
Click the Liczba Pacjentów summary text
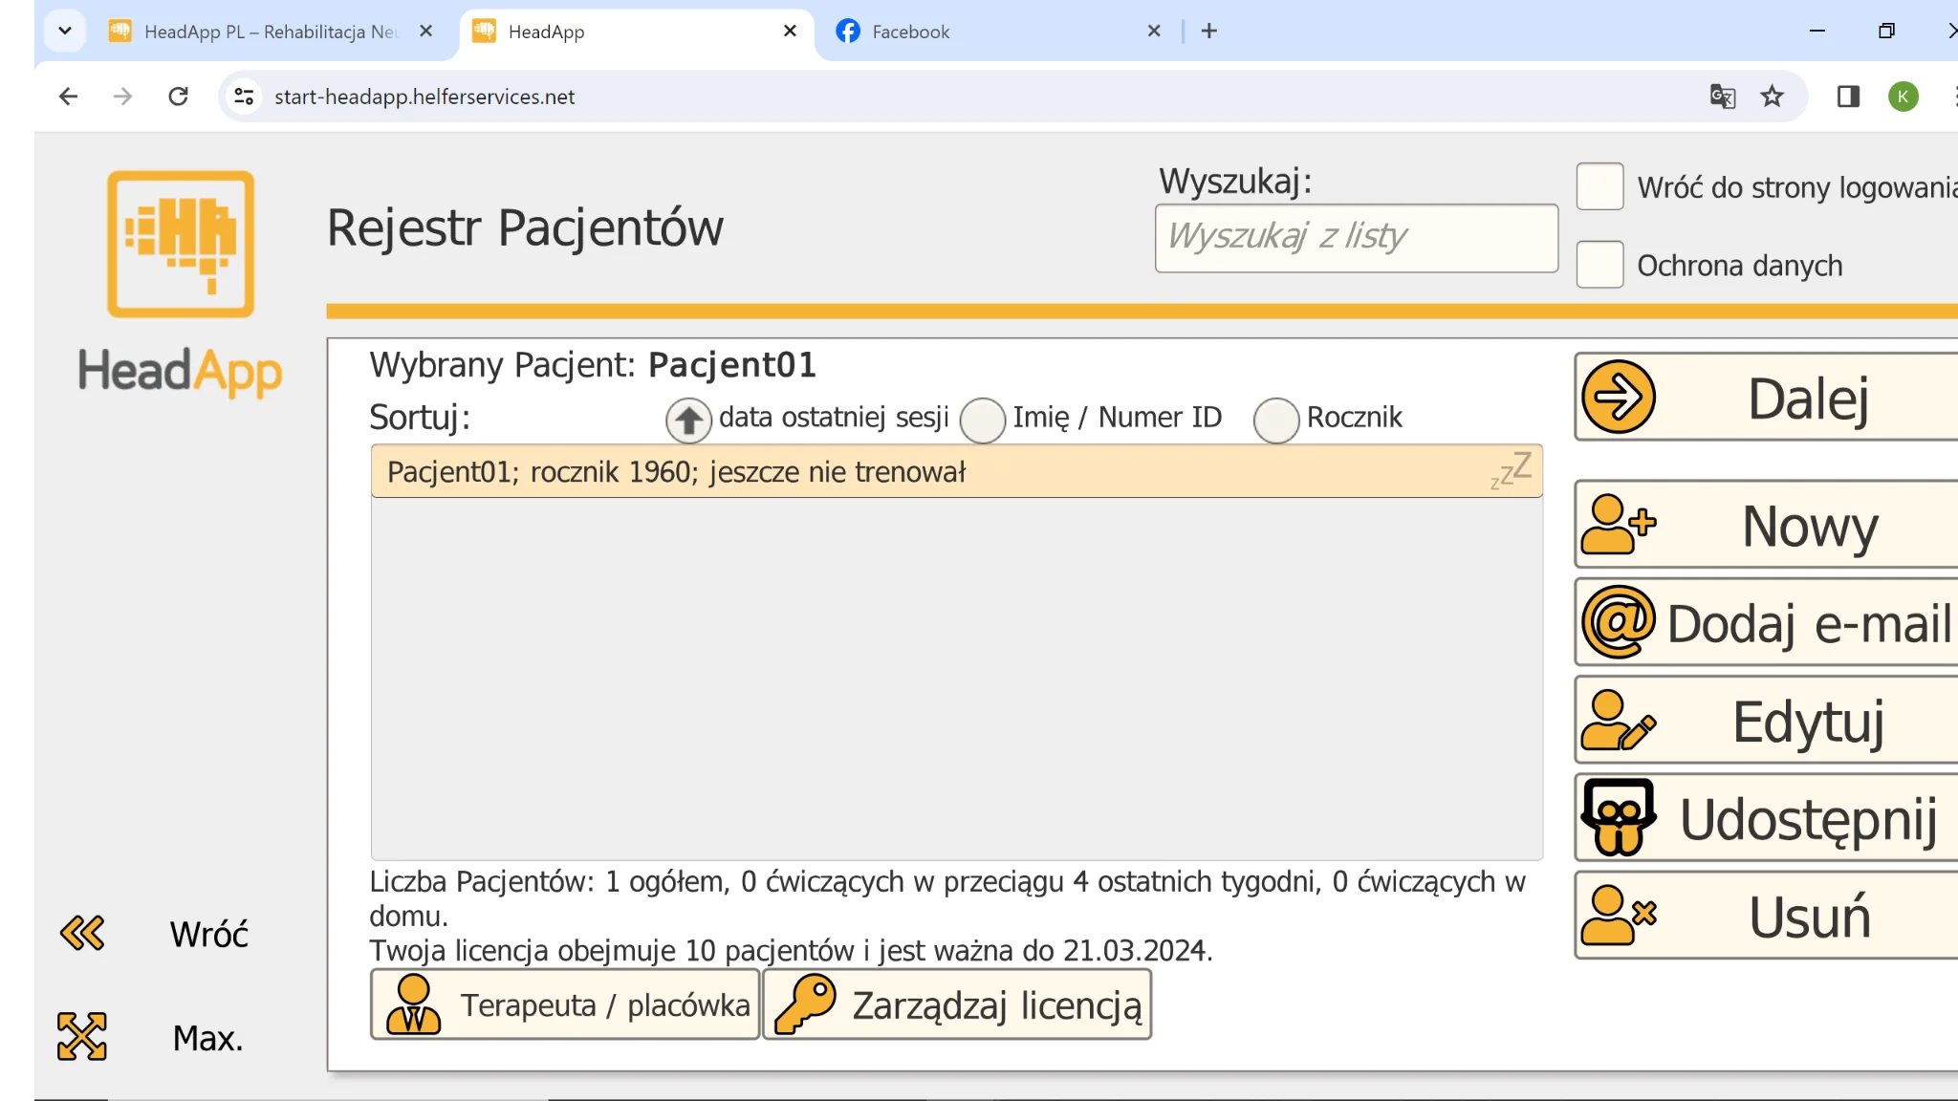click(947, 898)
